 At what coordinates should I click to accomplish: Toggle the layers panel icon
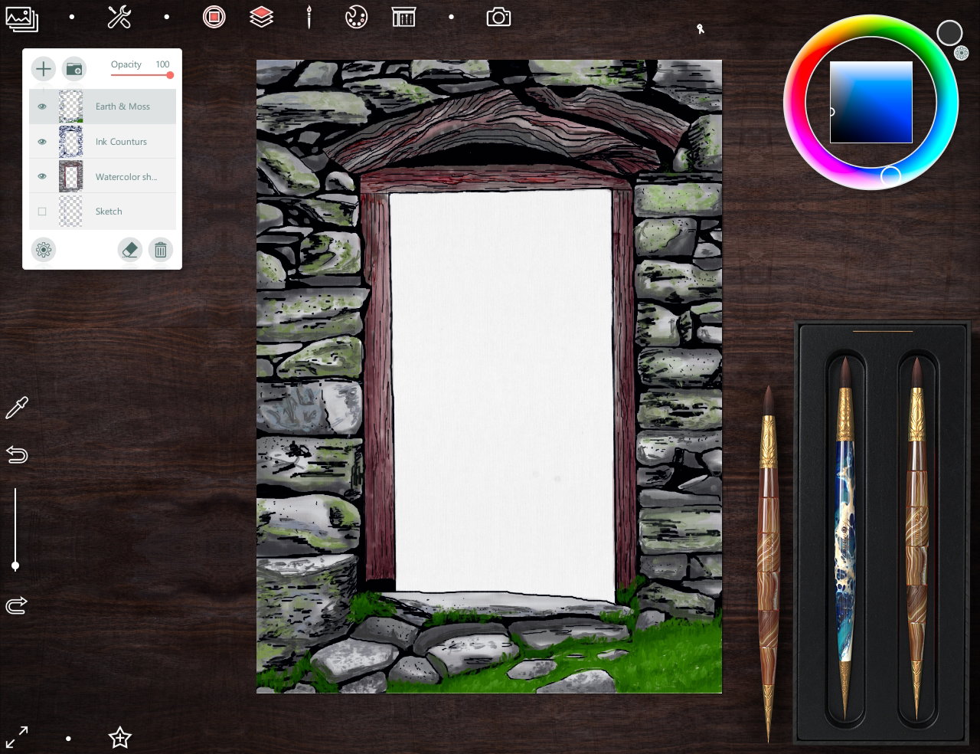pos(262,17)
